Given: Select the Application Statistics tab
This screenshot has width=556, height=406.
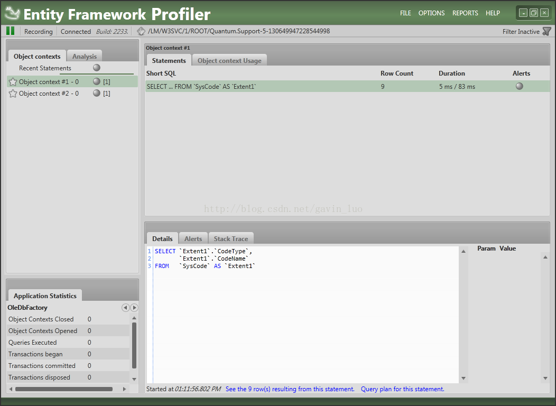Looking at the screenshot, I should [45, 296].
